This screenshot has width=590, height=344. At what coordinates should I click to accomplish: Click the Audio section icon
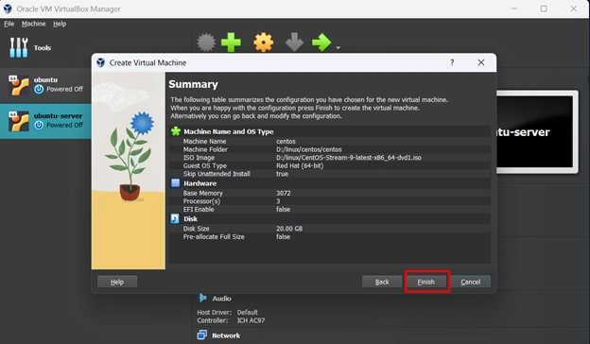202,298
